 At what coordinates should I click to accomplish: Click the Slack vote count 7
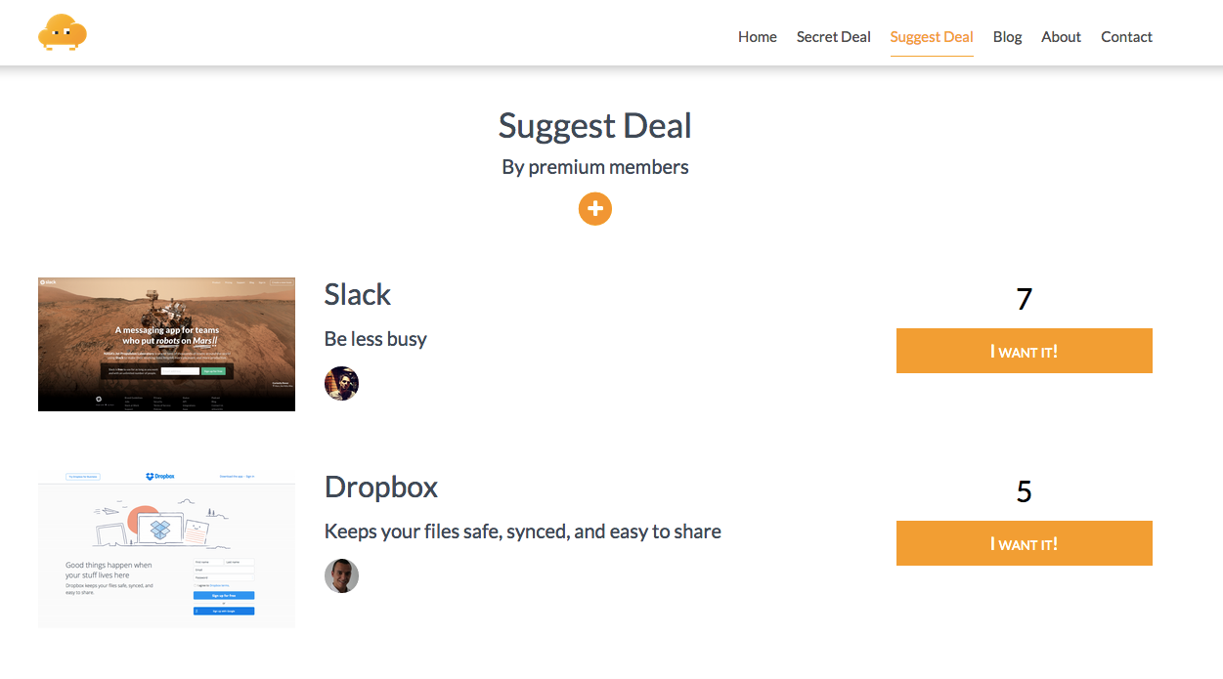[1024, 299]
